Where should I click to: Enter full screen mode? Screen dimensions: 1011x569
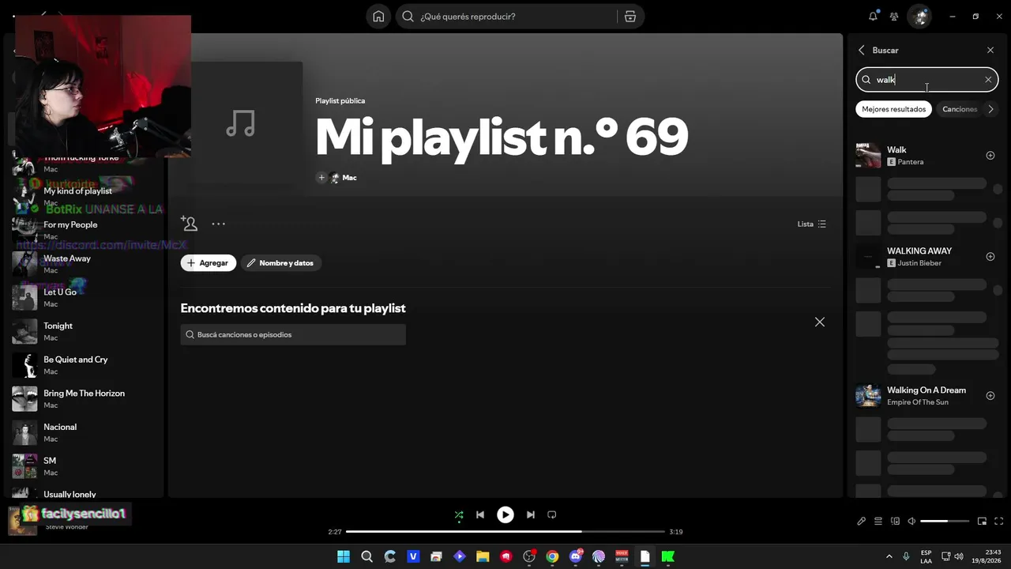[999, 522]
